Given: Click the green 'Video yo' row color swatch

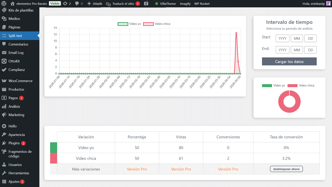Looking at the screenshot, I should point(53,148).
